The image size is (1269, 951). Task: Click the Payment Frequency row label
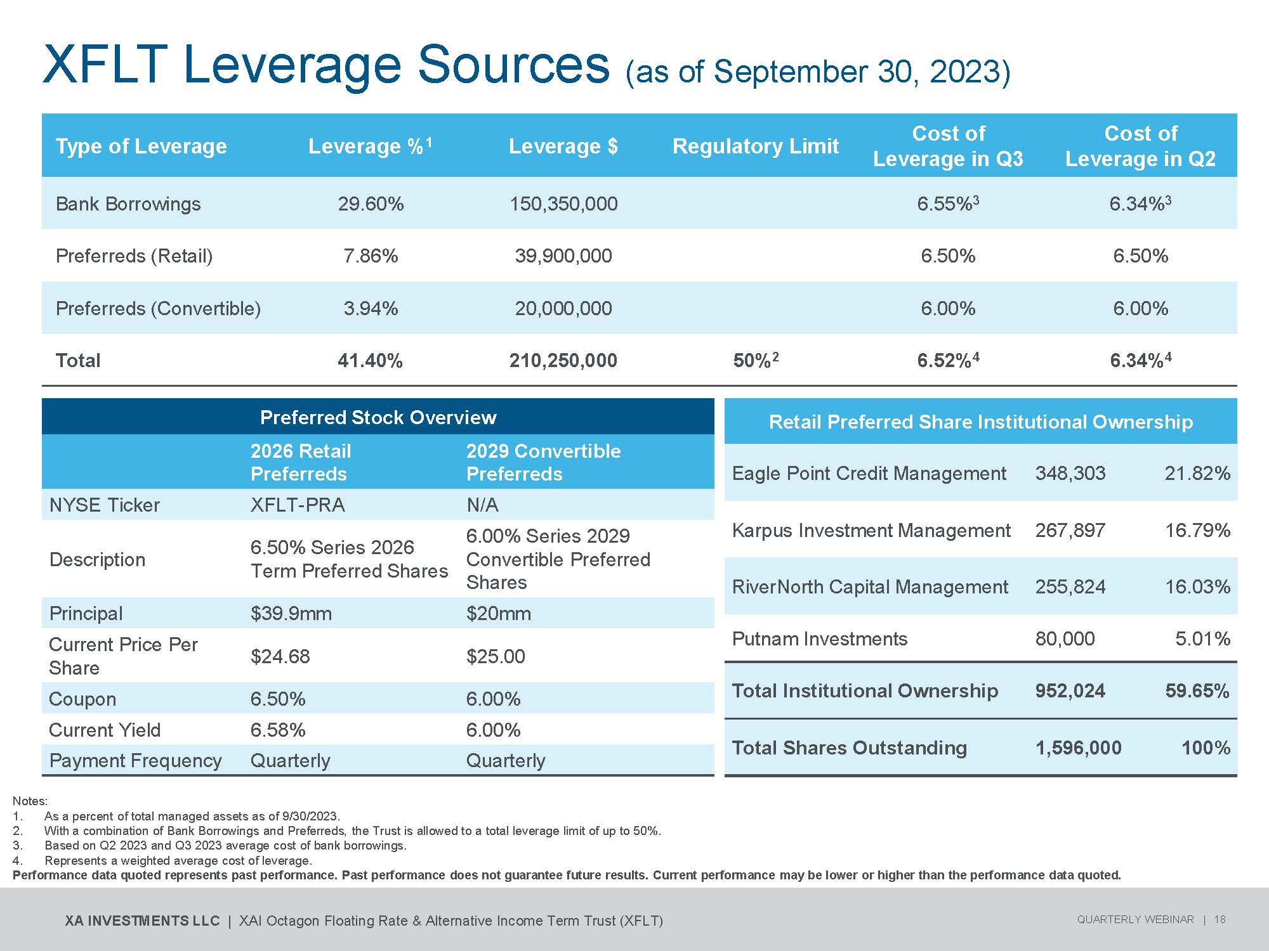point(135,761)
